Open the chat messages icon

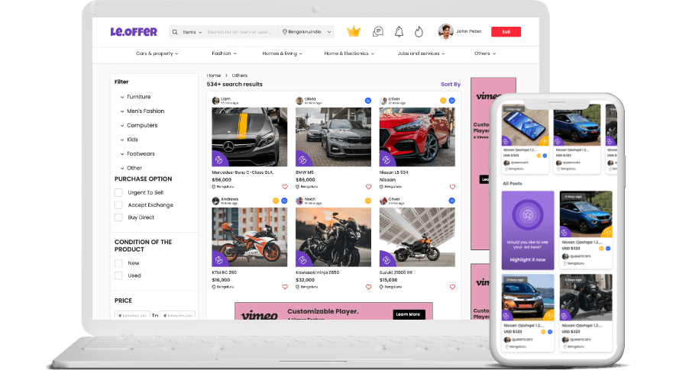(378, 31)
